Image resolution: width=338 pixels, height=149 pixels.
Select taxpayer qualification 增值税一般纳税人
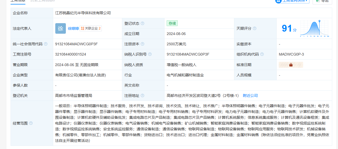pyautogui.click(x=181, y=65)
